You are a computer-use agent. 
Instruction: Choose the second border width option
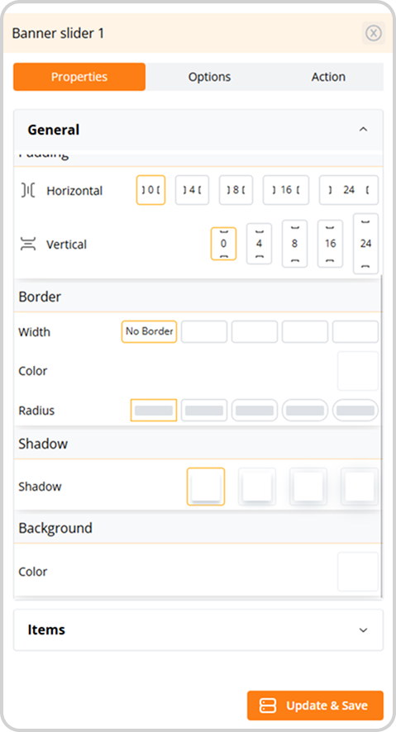(204, 331)
